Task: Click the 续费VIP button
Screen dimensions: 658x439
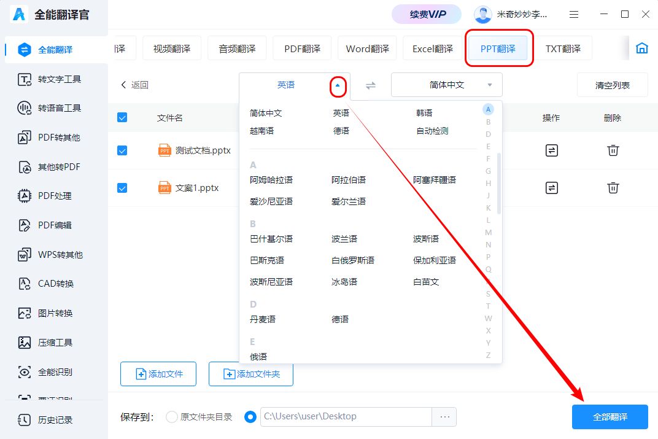Action: 427,15
